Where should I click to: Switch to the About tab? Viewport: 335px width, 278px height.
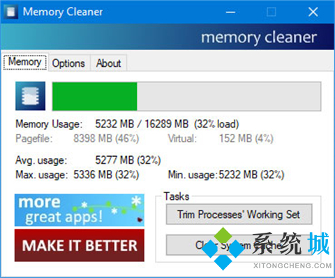point(109,63)
